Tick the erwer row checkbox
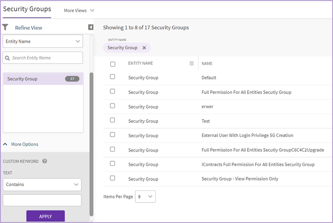 click(x=112, y=106)
